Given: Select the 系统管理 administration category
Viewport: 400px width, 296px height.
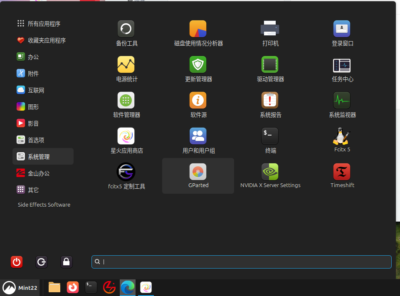Looking at the screenshot, I should 43,157.
